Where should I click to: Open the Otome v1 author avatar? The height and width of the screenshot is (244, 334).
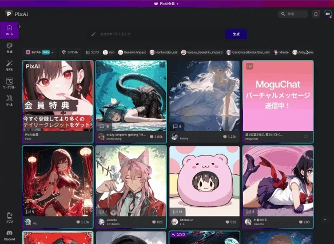(174, 222)
